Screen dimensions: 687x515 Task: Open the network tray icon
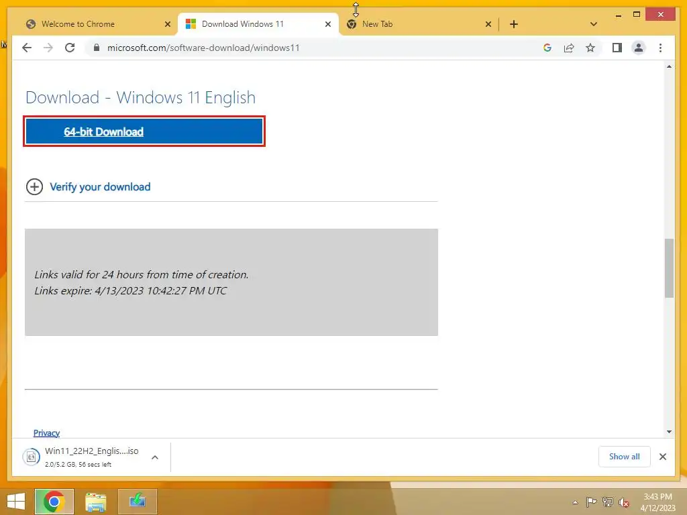(608, 502)
